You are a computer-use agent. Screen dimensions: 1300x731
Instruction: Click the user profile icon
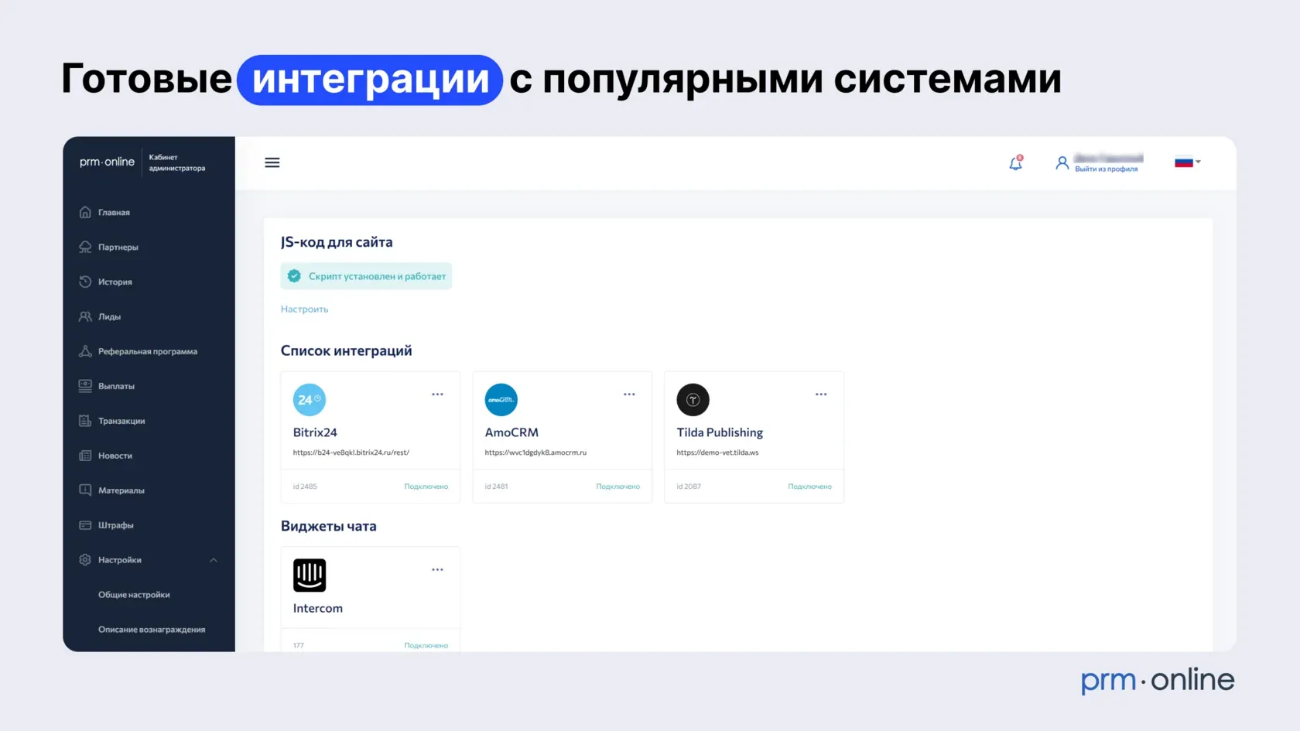[1062, 162]
